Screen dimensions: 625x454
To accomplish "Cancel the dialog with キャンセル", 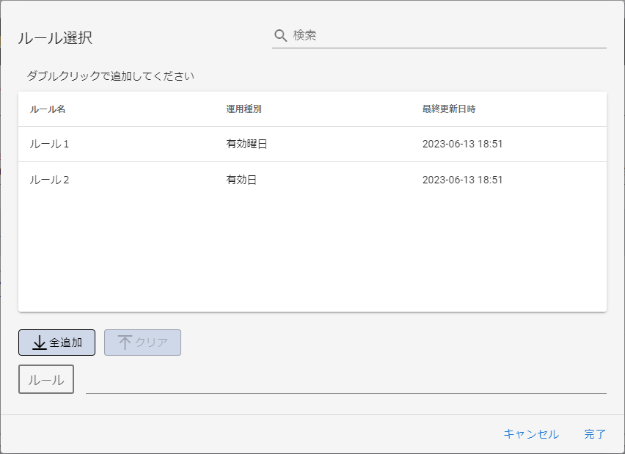I will coord(530,434).
